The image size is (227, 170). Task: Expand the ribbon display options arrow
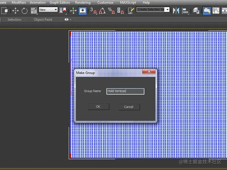click(70, 20)
